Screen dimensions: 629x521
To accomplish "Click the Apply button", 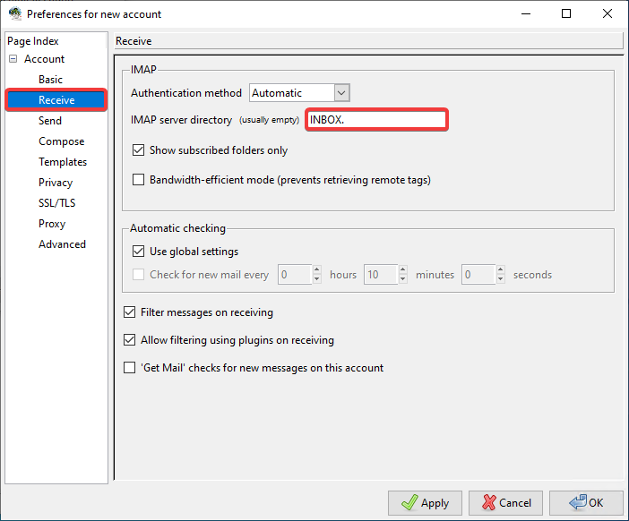I will coord(425,503).
